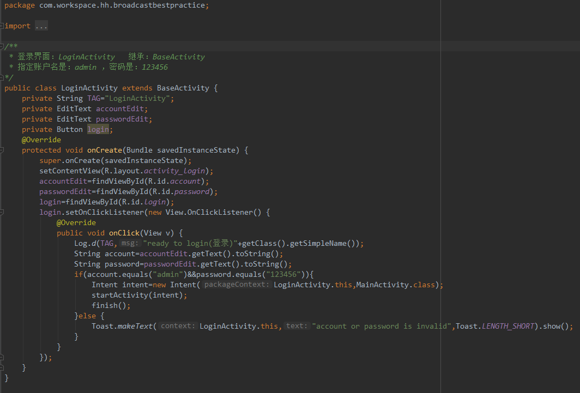Click the comment text "登录界面"
Screen dimensions: 580x393
[34, 57]
